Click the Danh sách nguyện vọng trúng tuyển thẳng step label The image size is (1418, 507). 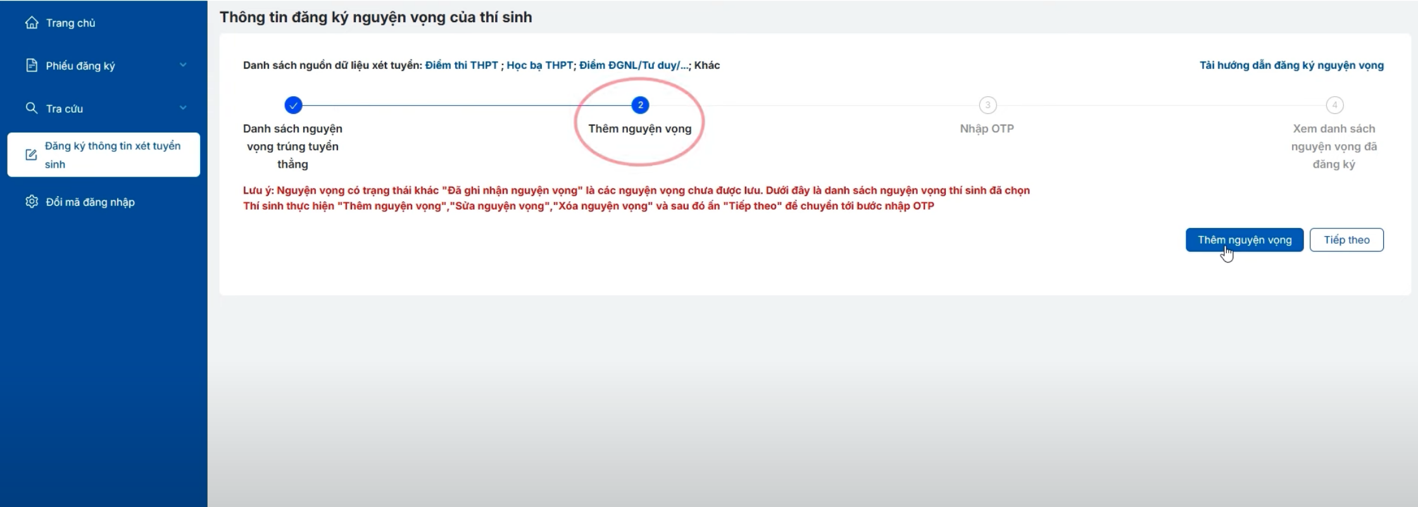tap(292, 146)
